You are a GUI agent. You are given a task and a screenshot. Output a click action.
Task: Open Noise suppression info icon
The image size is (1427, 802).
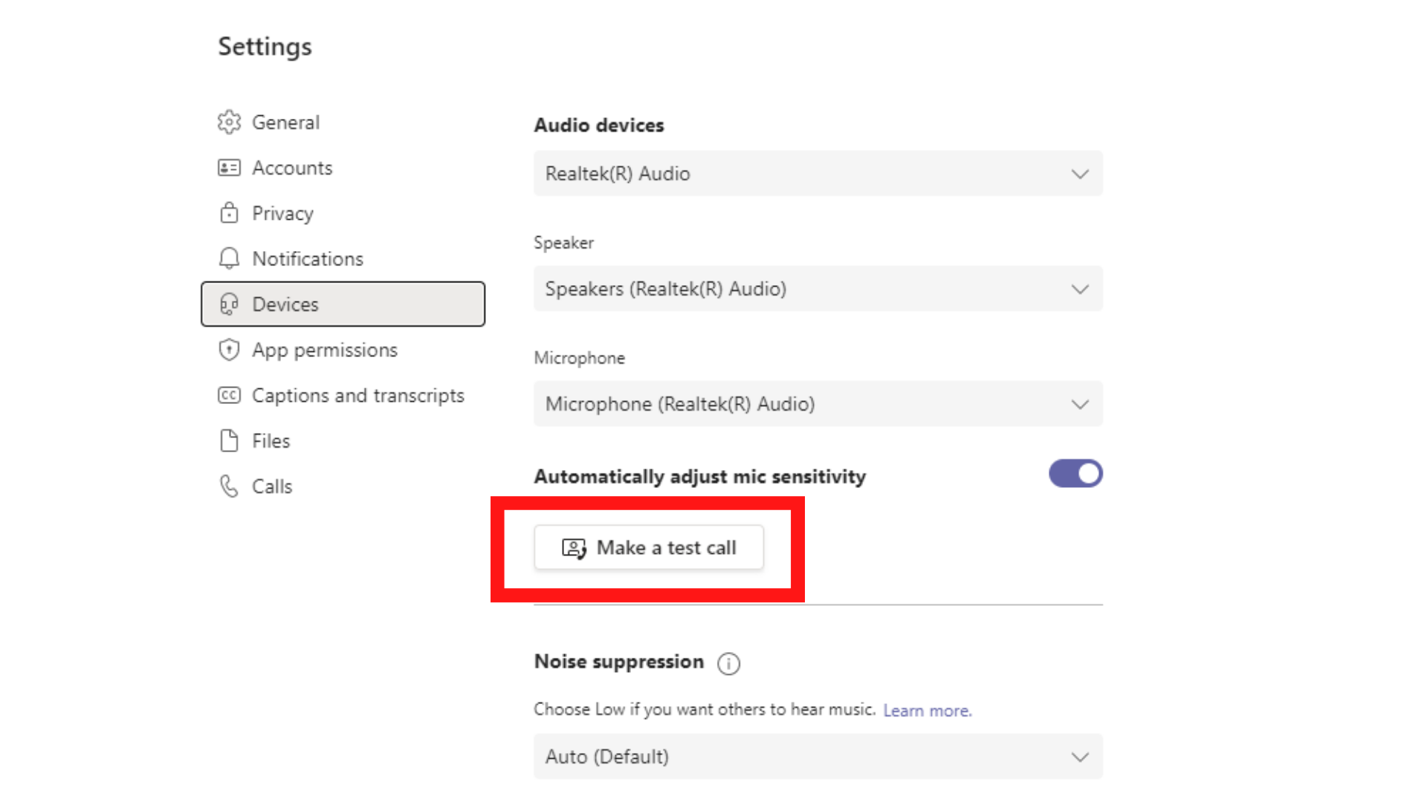click(x=728, y=663)
